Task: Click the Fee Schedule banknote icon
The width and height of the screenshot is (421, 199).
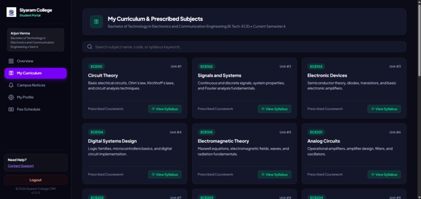Action: 11,109
